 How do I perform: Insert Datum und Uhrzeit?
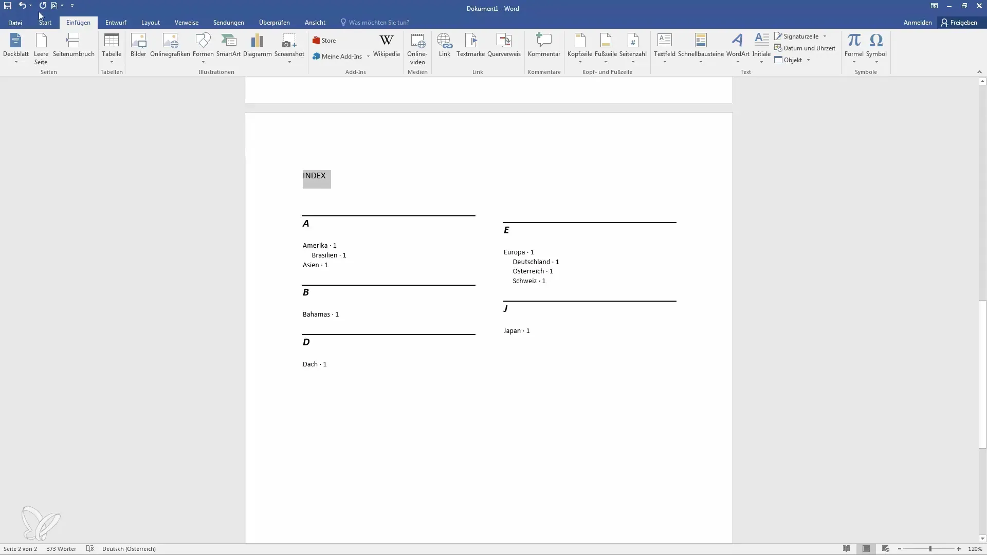(805, 48)
